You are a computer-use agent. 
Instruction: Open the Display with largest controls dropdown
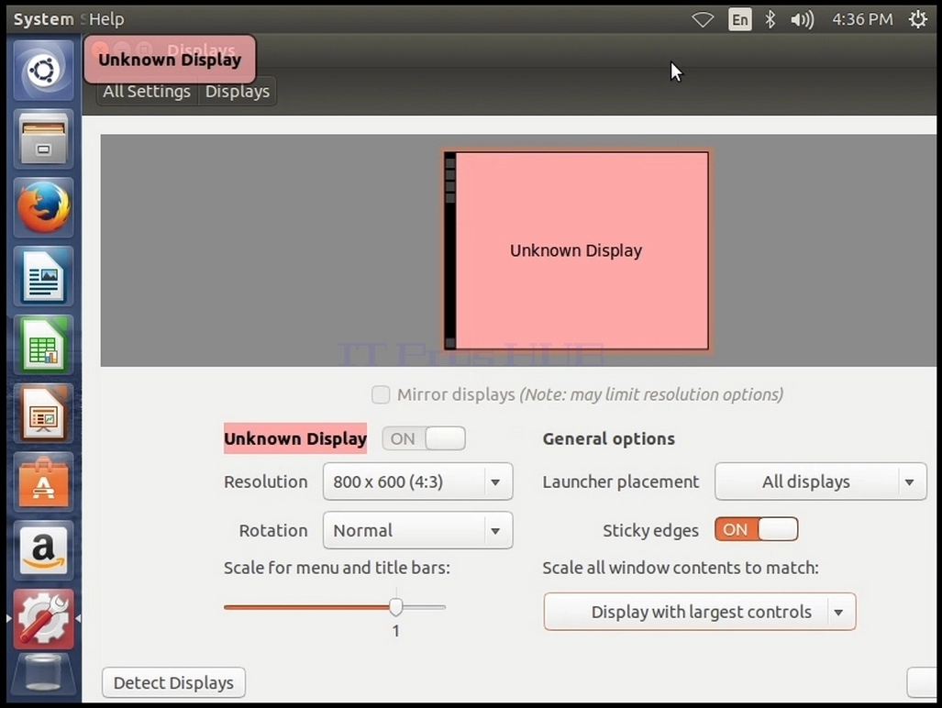700,612
